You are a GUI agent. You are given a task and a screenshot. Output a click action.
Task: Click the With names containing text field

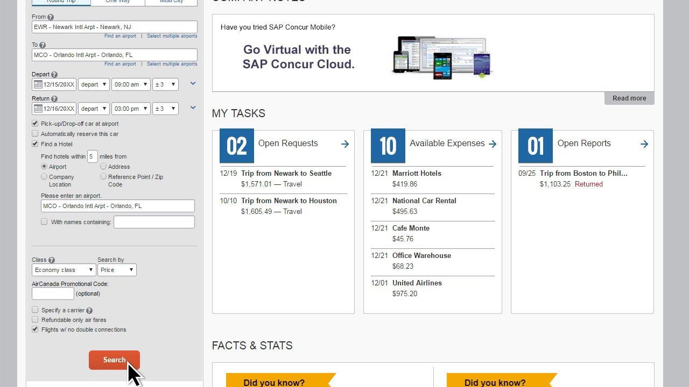[154, 222]
